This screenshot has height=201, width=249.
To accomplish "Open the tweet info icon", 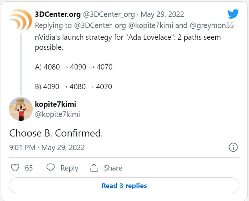I will tap(233, 147).
